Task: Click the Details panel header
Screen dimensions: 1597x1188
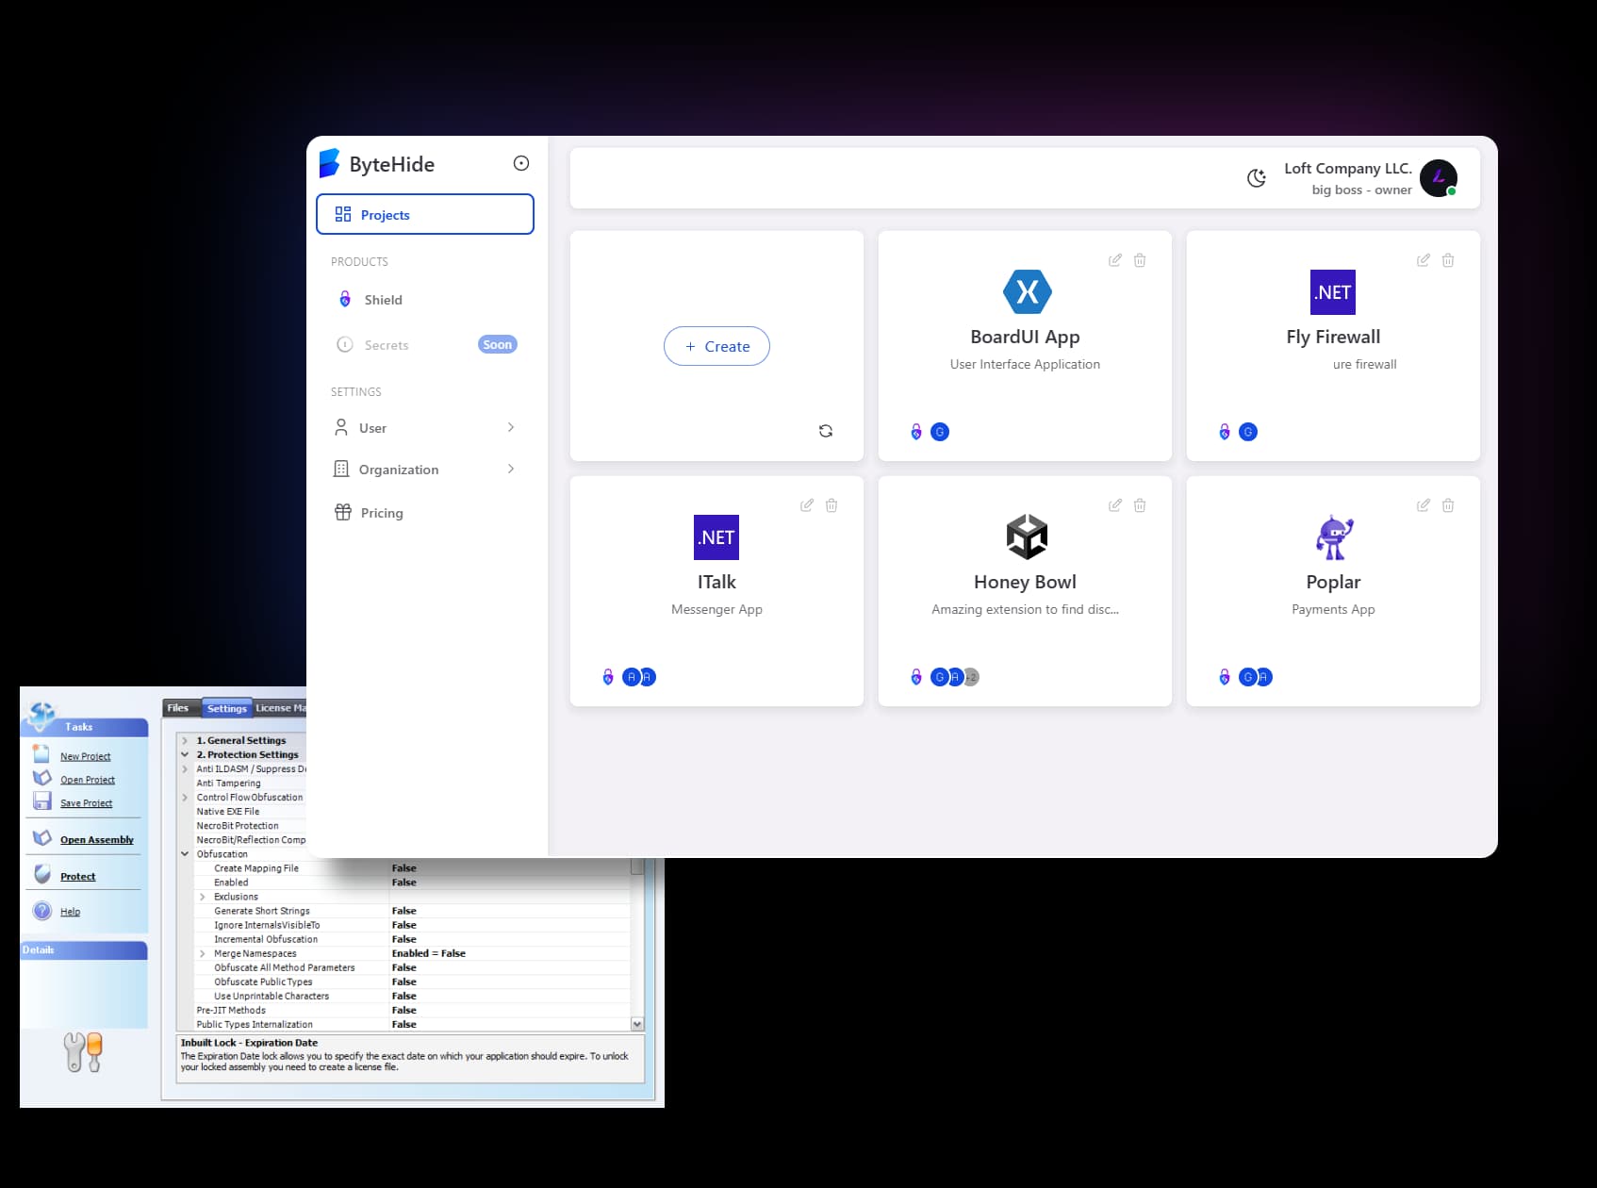Action: click(x=84, y=950)
